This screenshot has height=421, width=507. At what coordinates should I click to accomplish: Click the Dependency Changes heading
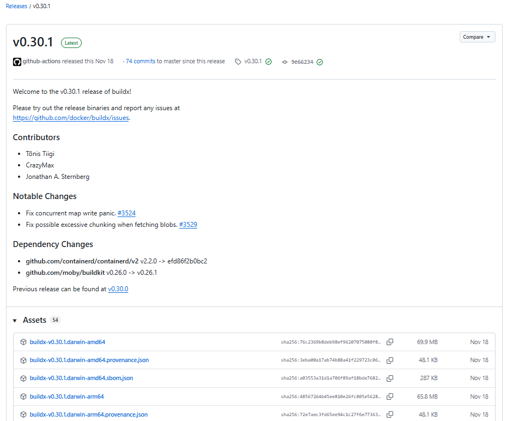click(53, 244)
